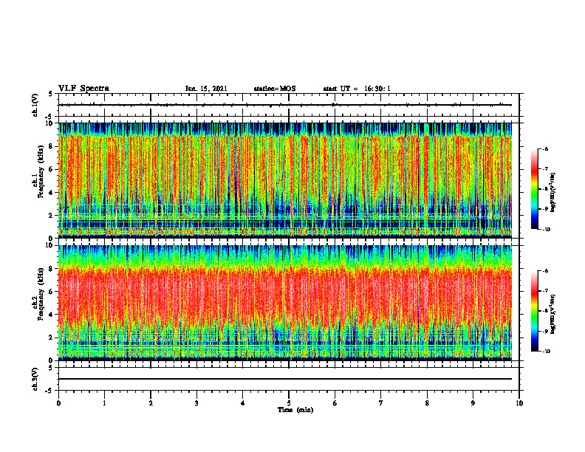Click the "station=MOS" header label
Image resolution: width=585 pixels, height=452 pixels.
[x=275, y=89]
